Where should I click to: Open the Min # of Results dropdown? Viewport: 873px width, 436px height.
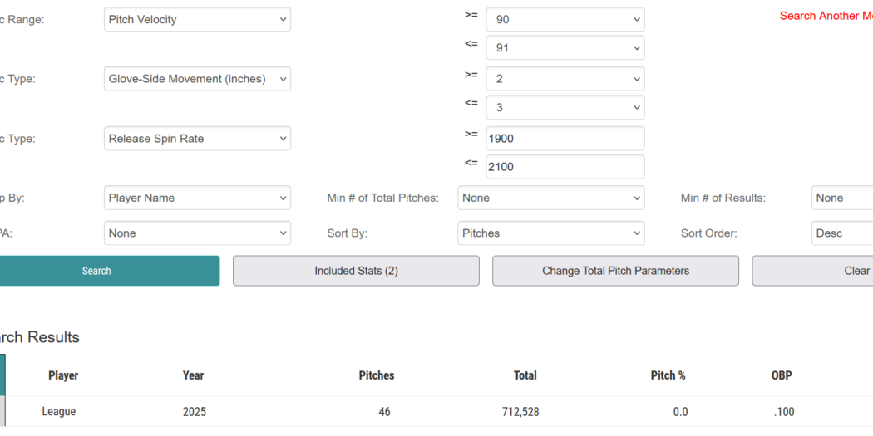pos(841,198)
